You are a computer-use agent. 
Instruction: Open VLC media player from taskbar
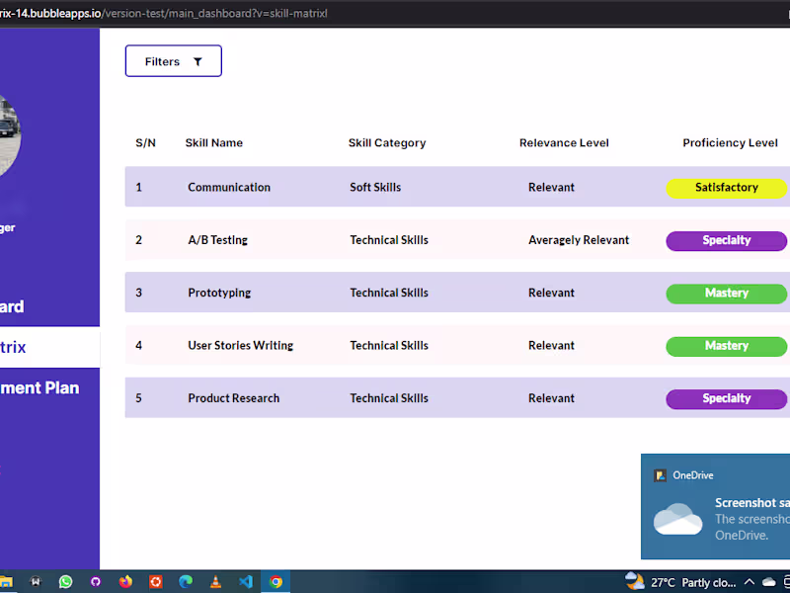[215, 582]
